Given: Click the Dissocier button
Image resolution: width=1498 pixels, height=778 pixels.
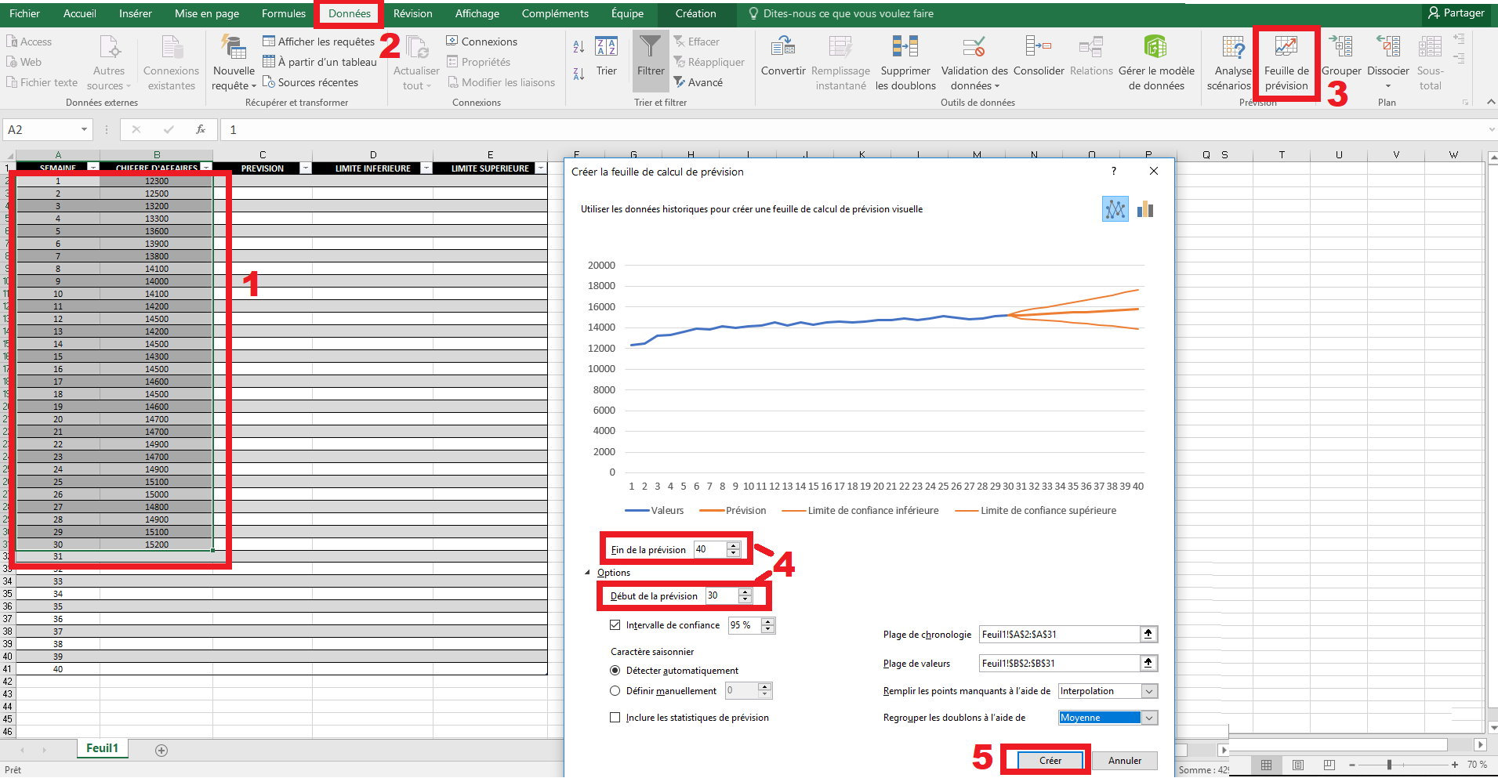Looking at the screenshot, I should pyautogui.click(x=1388, y=63).
